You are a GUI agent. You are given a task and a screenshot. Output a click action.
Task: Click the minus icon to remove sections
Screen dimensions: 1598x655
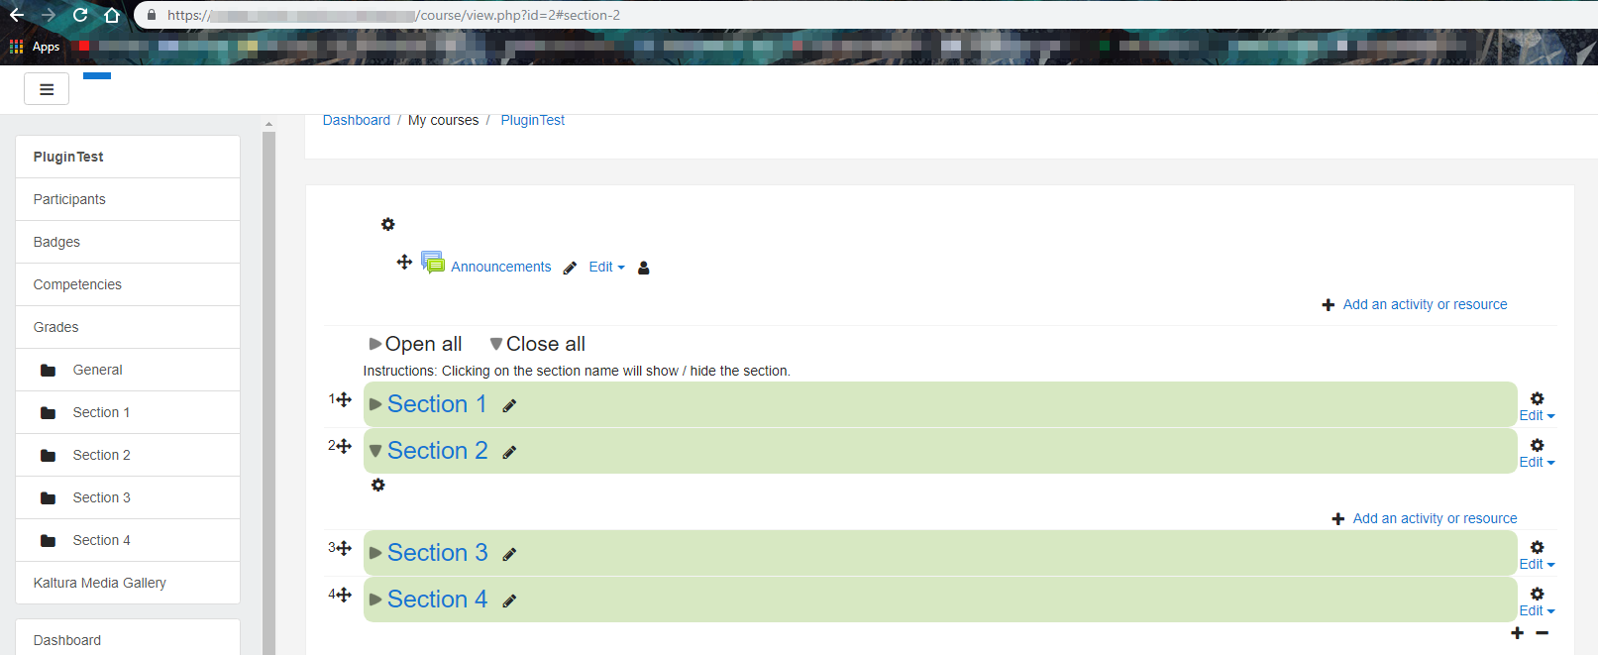(1542, 632)
